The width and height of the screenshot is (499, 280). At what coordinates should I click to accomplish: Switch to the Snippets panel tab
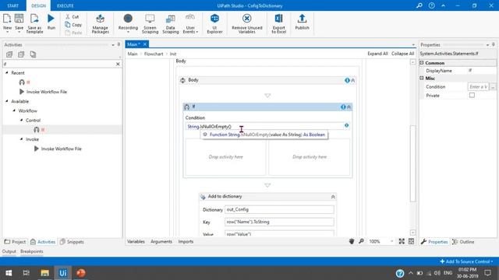72,242
